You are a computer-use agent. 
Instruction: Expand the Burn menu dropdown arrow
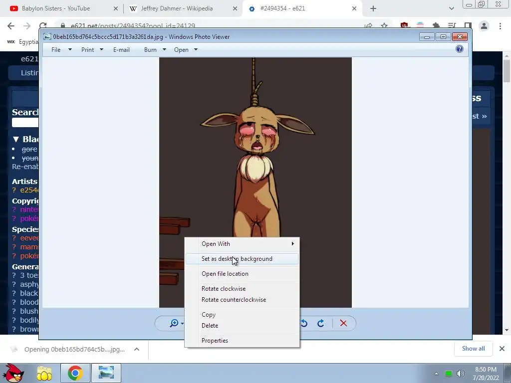click(x=164, y=50)
